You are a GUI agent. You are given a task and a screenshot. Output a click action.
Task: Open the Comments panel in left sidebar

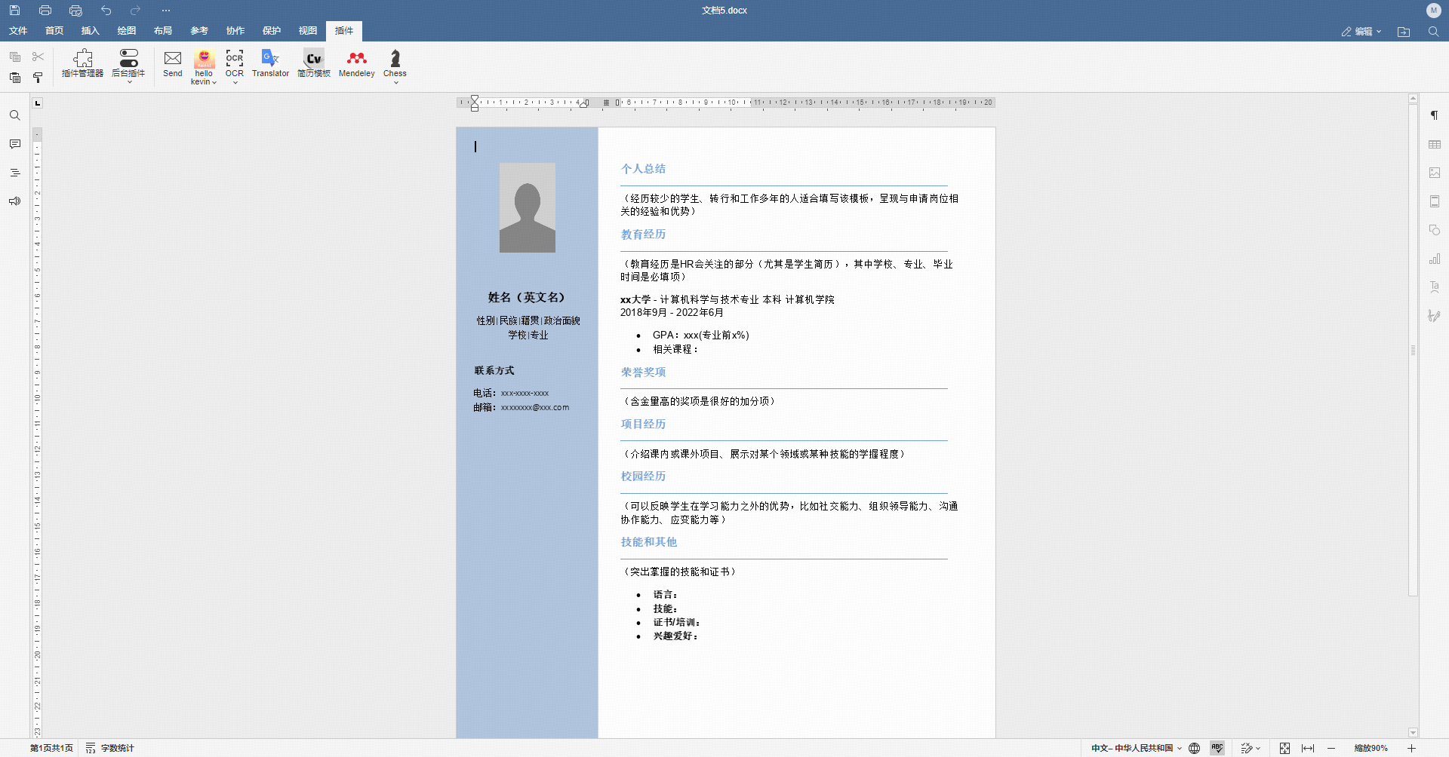pyautogui.click(x=15, y=144)
